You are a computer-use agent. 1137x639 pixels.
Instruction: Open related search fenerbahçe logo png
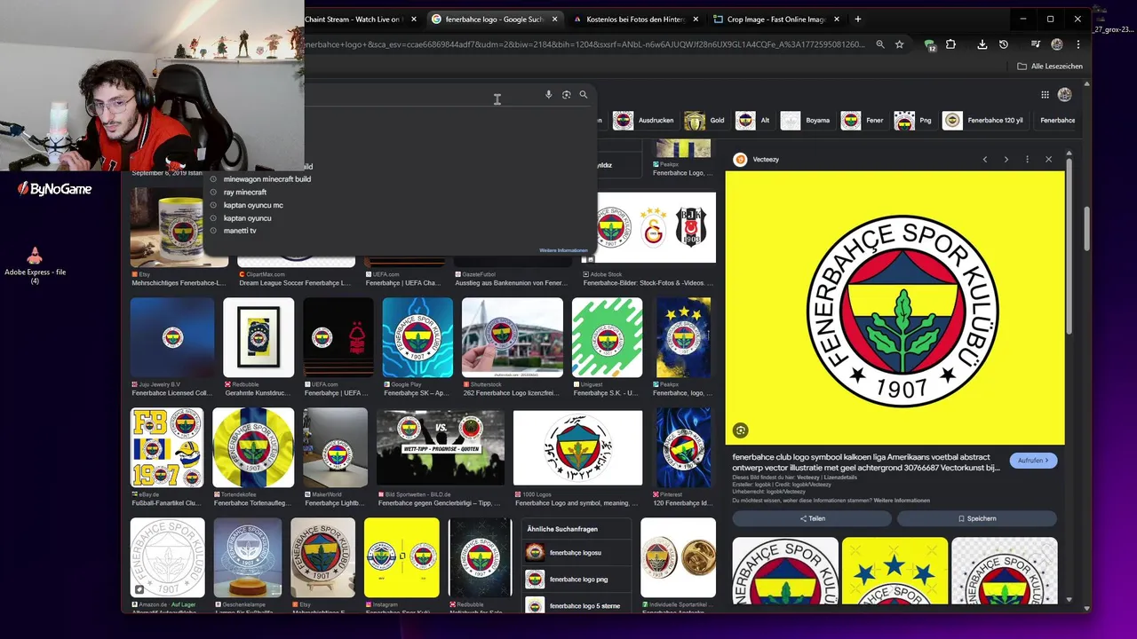pyautogui.click(x=576, y=580)
